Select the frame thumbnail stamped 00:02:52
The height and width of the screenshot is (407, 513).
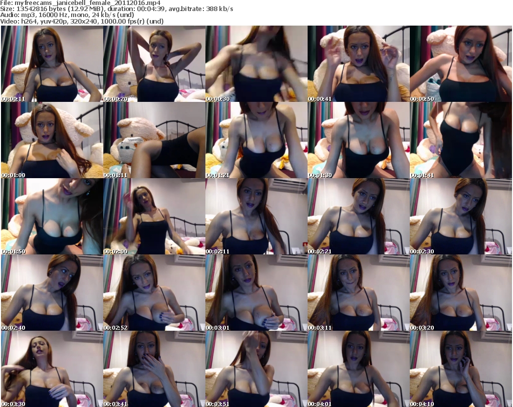click(x=154, y=293)
